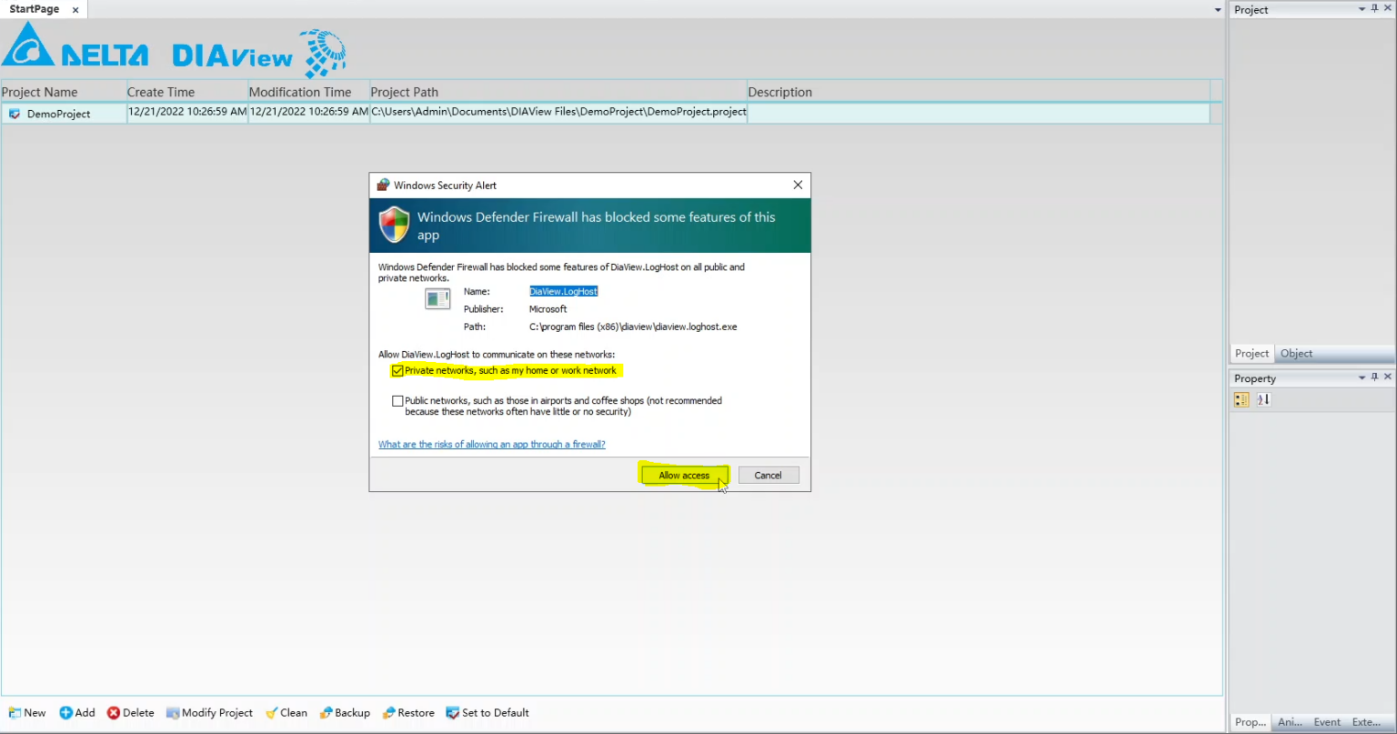Open the Project panel dropdown arrow
The width and height of the screenshot is (1397, 734).
coord(1362,9)
